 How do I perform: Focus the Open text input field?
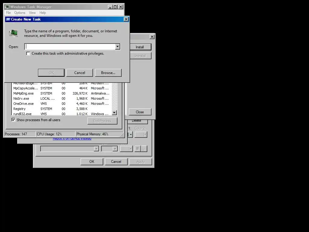click(70, 47)
